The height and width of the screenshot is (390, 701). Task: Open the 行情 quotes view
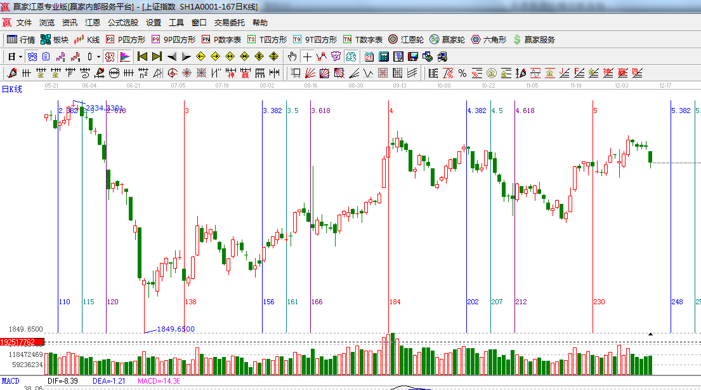[21, 39]
